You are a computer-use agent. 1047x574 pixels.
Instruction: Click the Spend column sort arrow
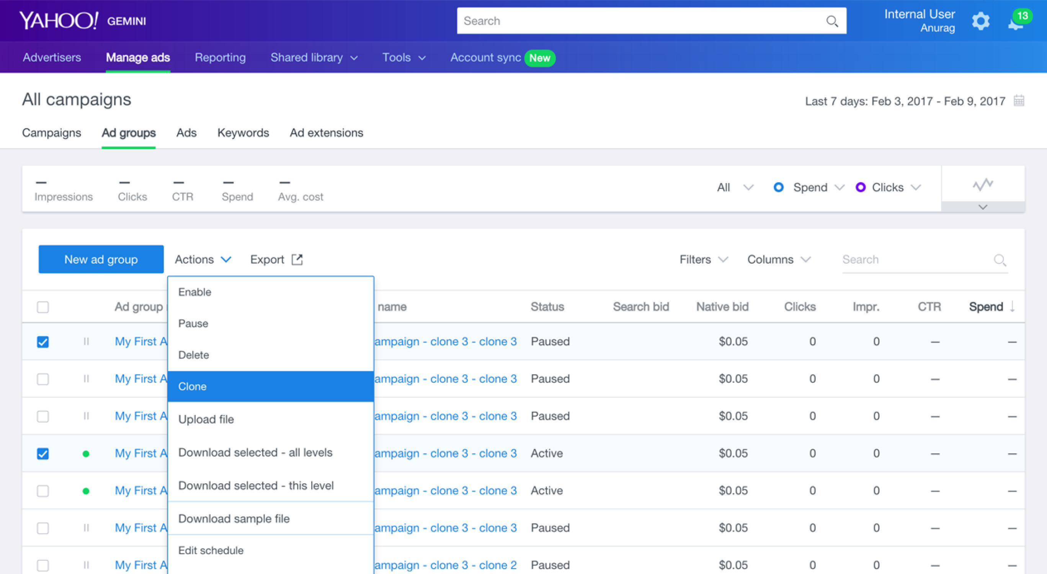coord(1013,307)
